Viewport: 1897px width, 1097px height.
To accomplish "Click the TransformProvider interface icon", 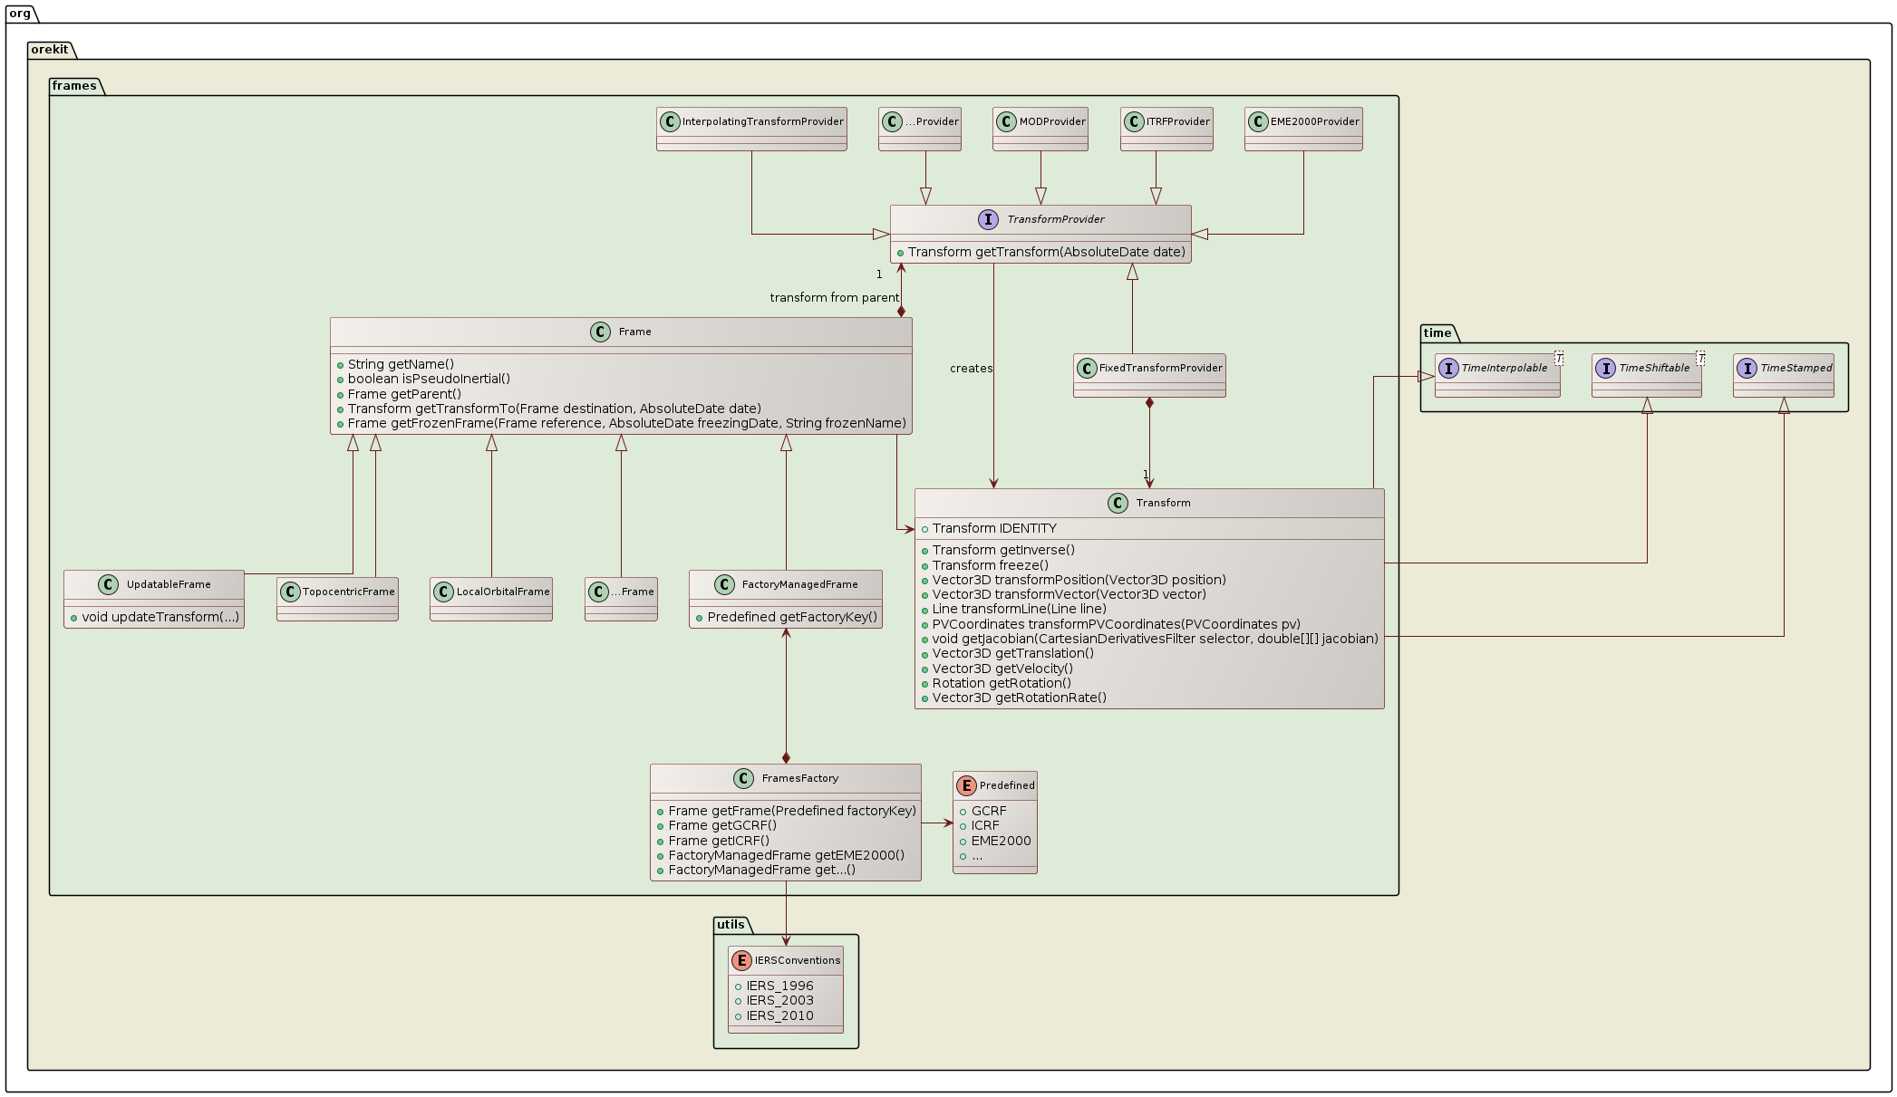I will (988, 220).
